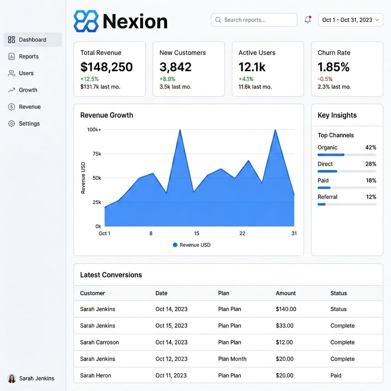Click the Growth trend-arrow icon
The width and height of the screenshot is (391, 391).
[x=11, y=90]
